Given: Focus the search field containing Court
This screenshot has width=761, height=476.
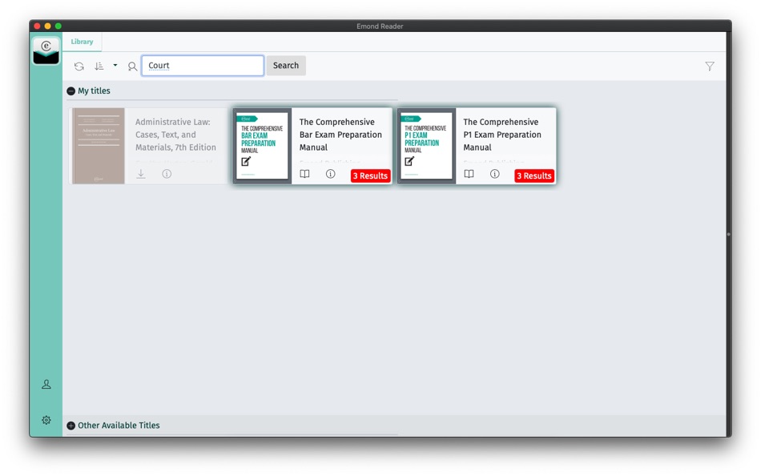Looking at the screenshot, I should (x=203, y=66).
